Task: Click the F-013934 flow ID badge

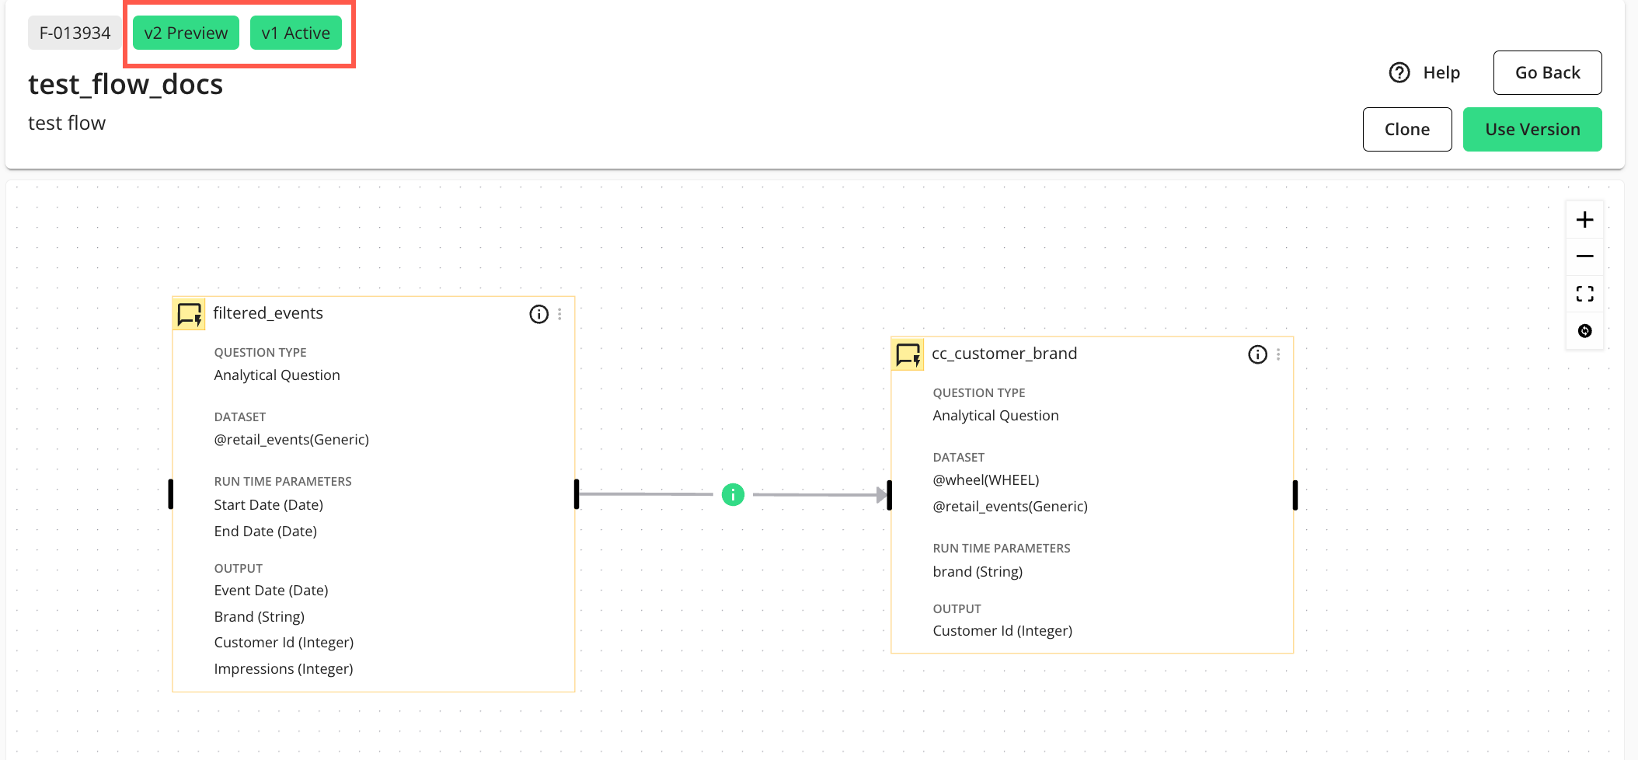Action: tap(75, 33)
